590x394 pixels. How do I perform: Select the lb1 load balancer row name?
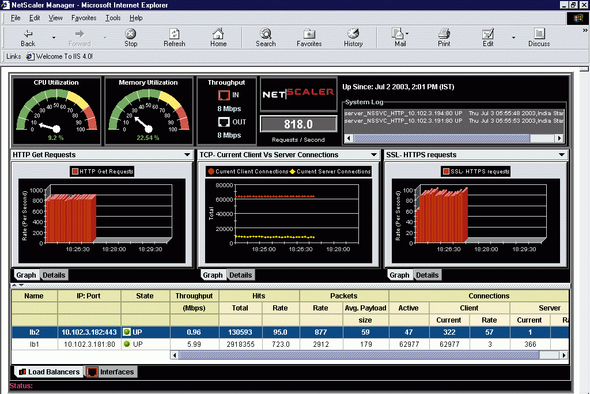pyautogui.click(x=34, y=344)
